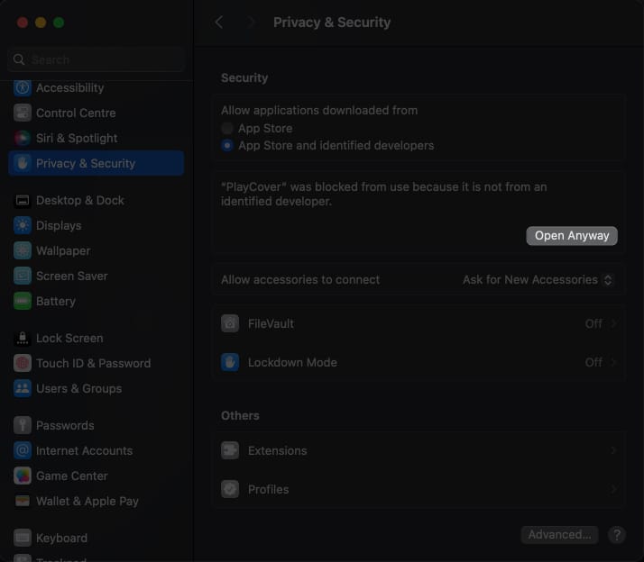Click the Internet Accounts @ icon
The image size is (644, 562).
pyautogui.click(x=23, y=451)
